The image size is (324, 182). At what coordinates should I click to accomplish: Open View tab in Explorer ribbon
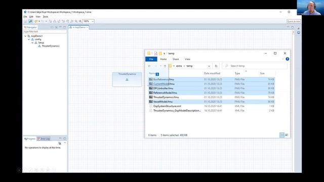187,59
